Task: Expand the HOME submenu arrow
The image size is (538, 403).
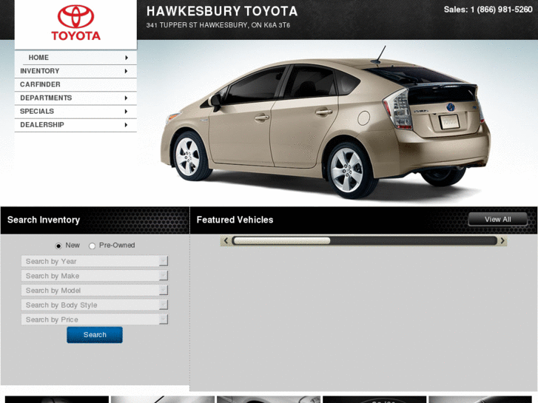Action: pos(127,58)
